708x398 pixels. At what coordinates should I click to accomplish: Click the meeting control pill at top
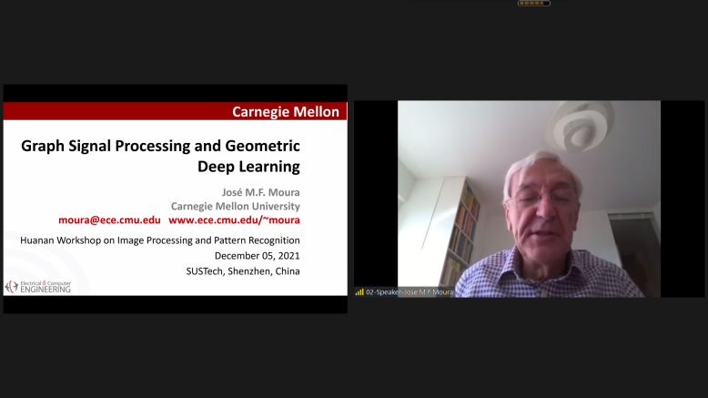tap(533, 3)
